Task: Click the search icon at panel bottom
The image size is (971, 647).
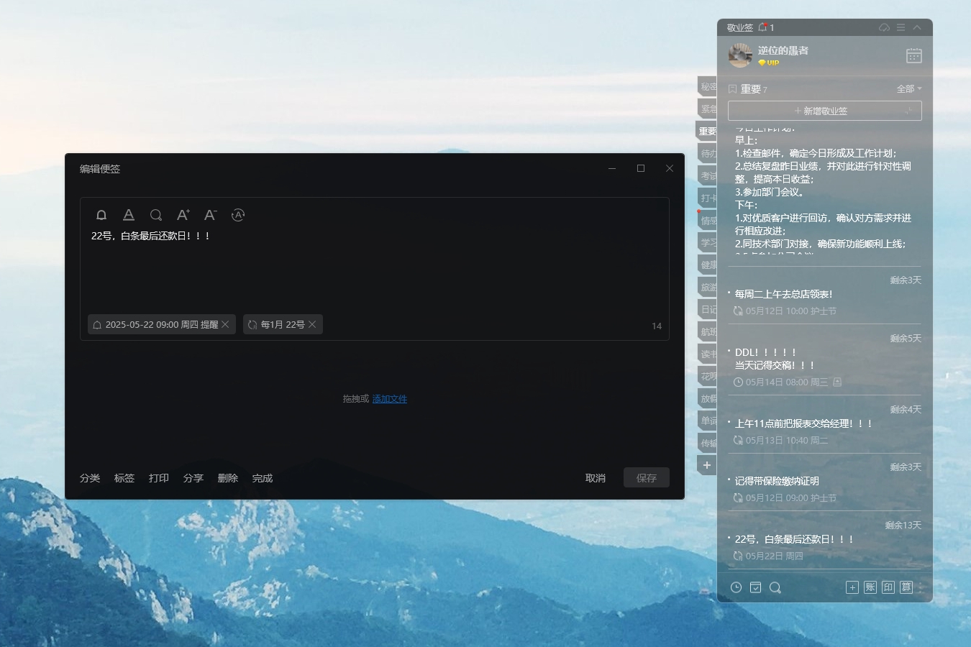Action: [775, 587]
